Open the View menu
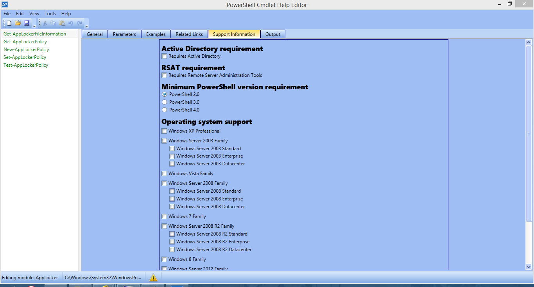This screenshot has width=534, height=287. pos(34,14)
